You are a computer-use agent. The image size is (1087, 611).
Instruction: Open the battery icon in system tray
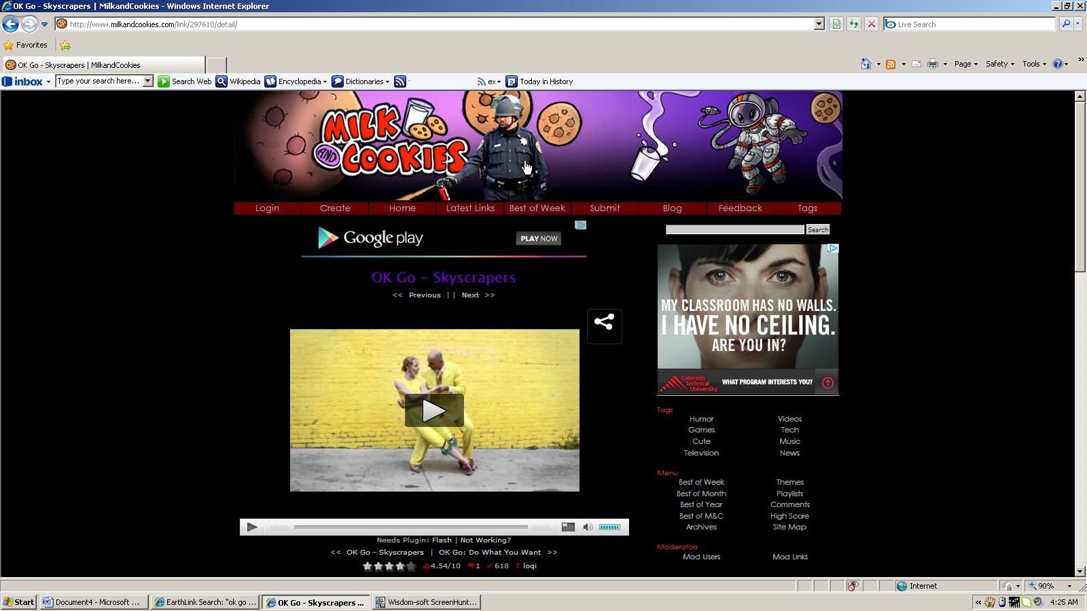(x=1002, y=602)
